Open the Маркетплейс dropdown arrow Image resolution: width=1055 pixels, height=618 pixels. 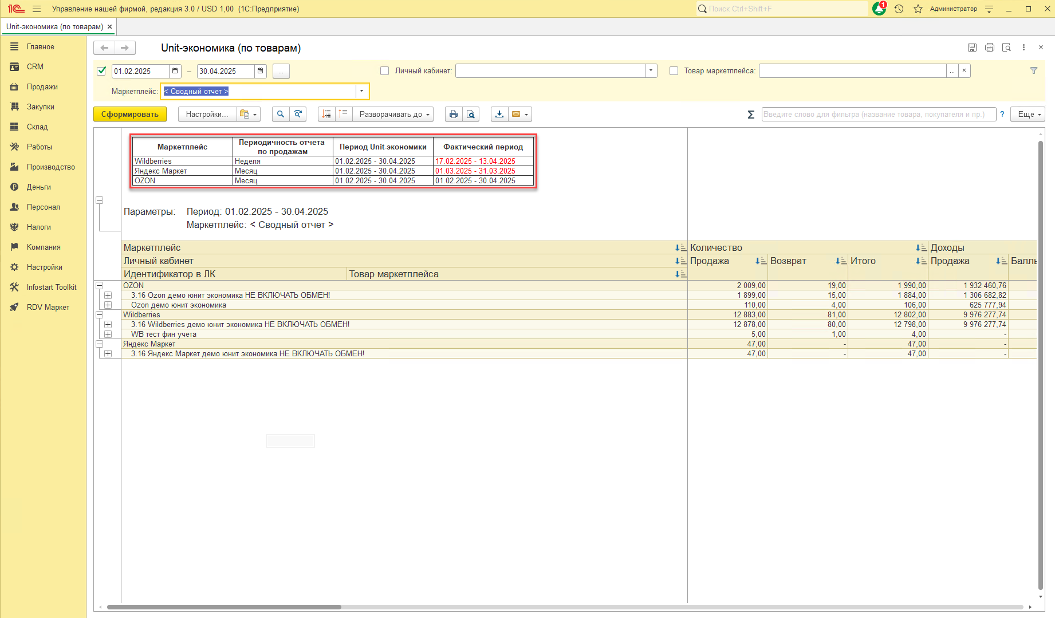pos(361,91)
